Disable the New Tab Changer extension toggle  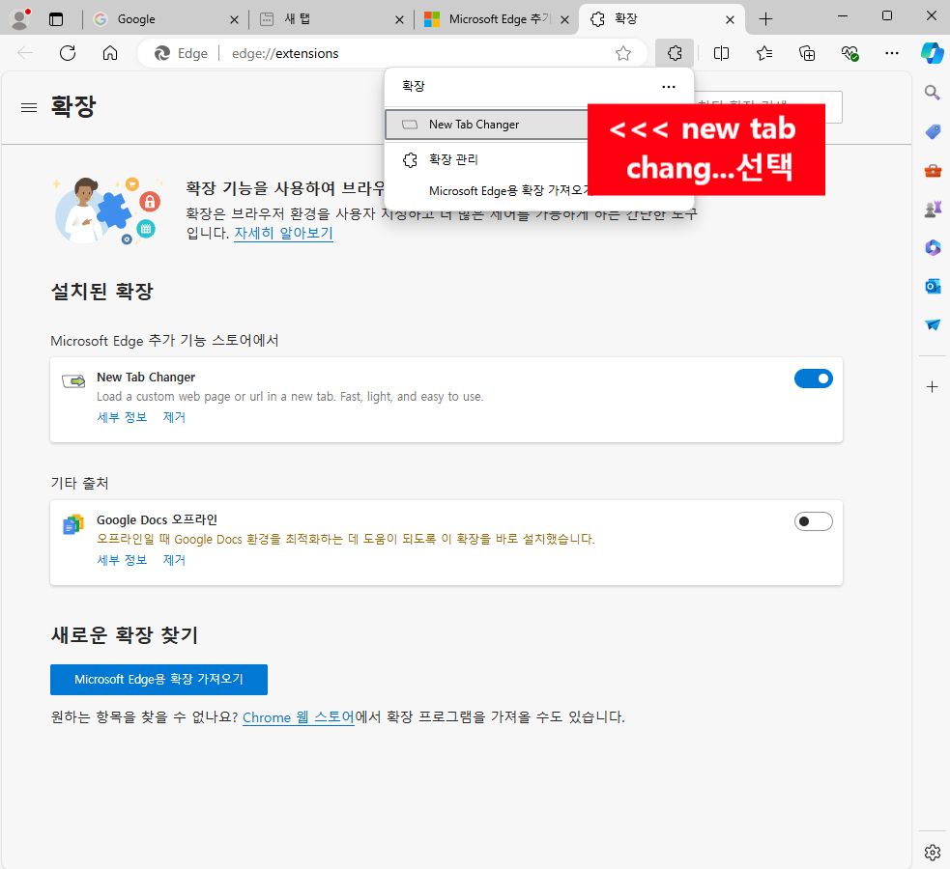813,378
